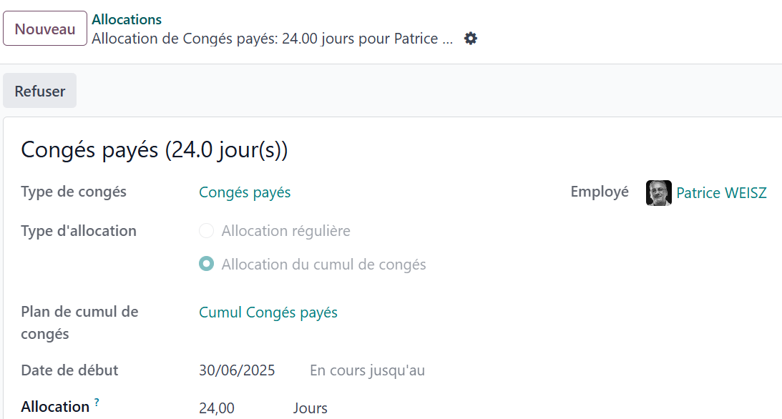782x419 pixels.
Task: Click the En cours jusqu'au end date field
Action: point(368,370)
